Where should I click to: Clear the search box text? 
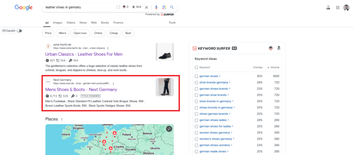click(x=147, y=7)
